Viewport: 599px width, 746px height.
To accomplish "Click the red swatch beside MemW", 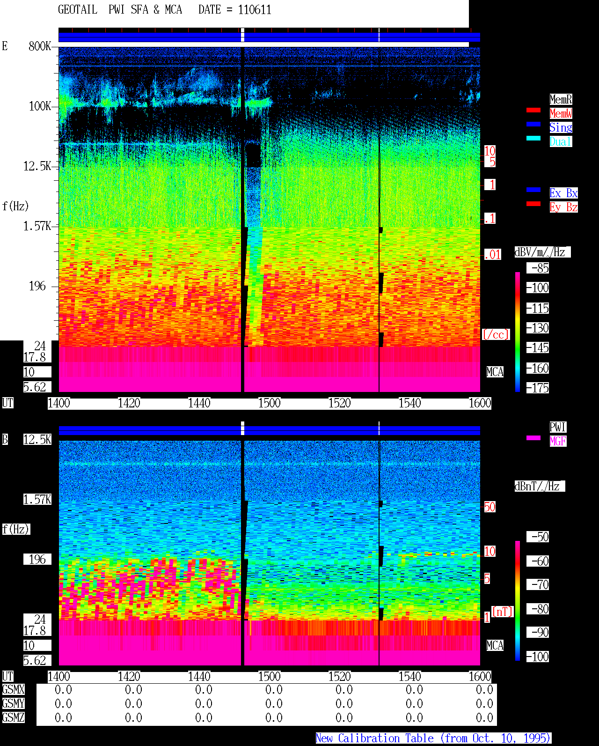I will click(x=533, y=110).
